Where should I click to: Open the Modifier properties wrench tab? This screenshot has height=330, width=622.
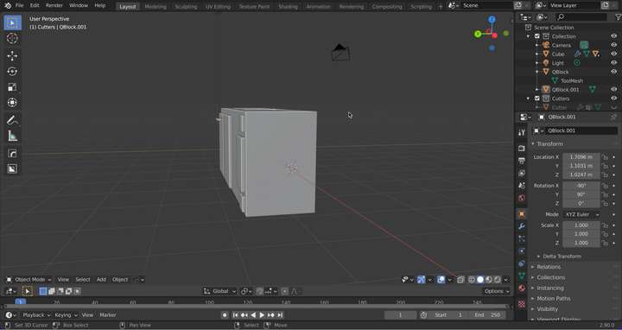[x=522, y=226]
